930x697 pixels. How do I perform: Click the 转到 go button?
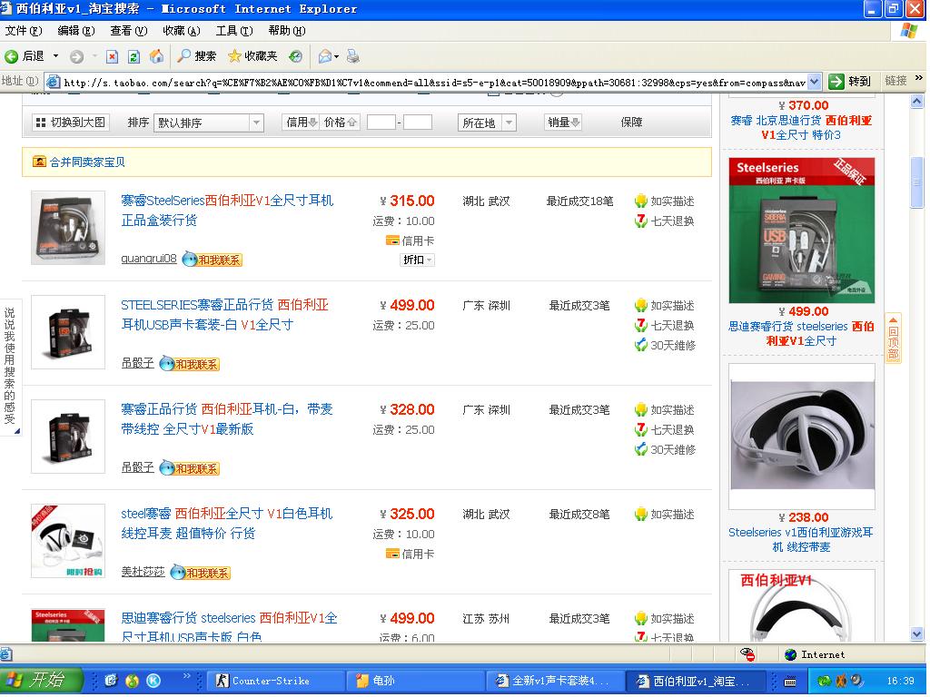[x=850, y=81]
